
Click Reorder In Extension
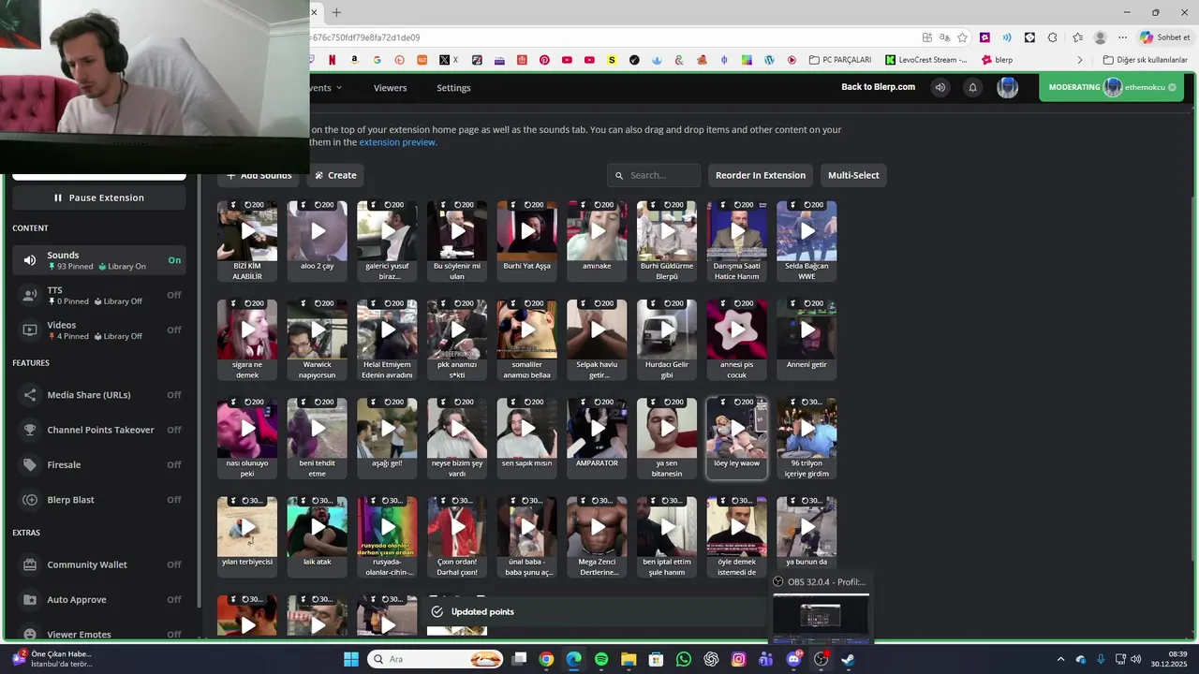761,175
